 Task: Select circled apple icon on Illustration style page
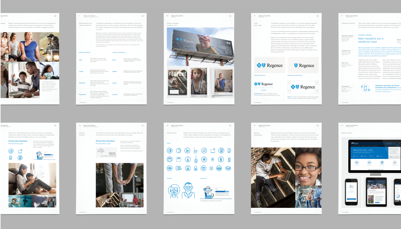click(170, 151)
